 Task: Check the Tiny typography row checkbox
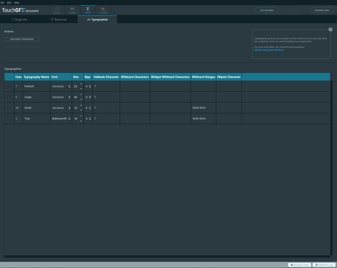pos(9,119)
